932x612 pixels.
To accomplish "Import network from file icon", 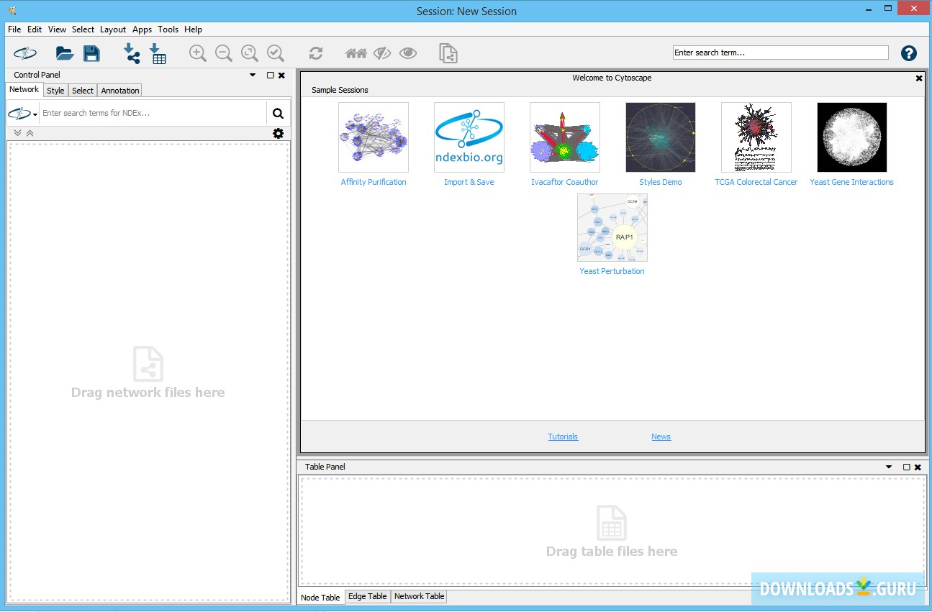I will pyautogui.click(x=132, y=53).
